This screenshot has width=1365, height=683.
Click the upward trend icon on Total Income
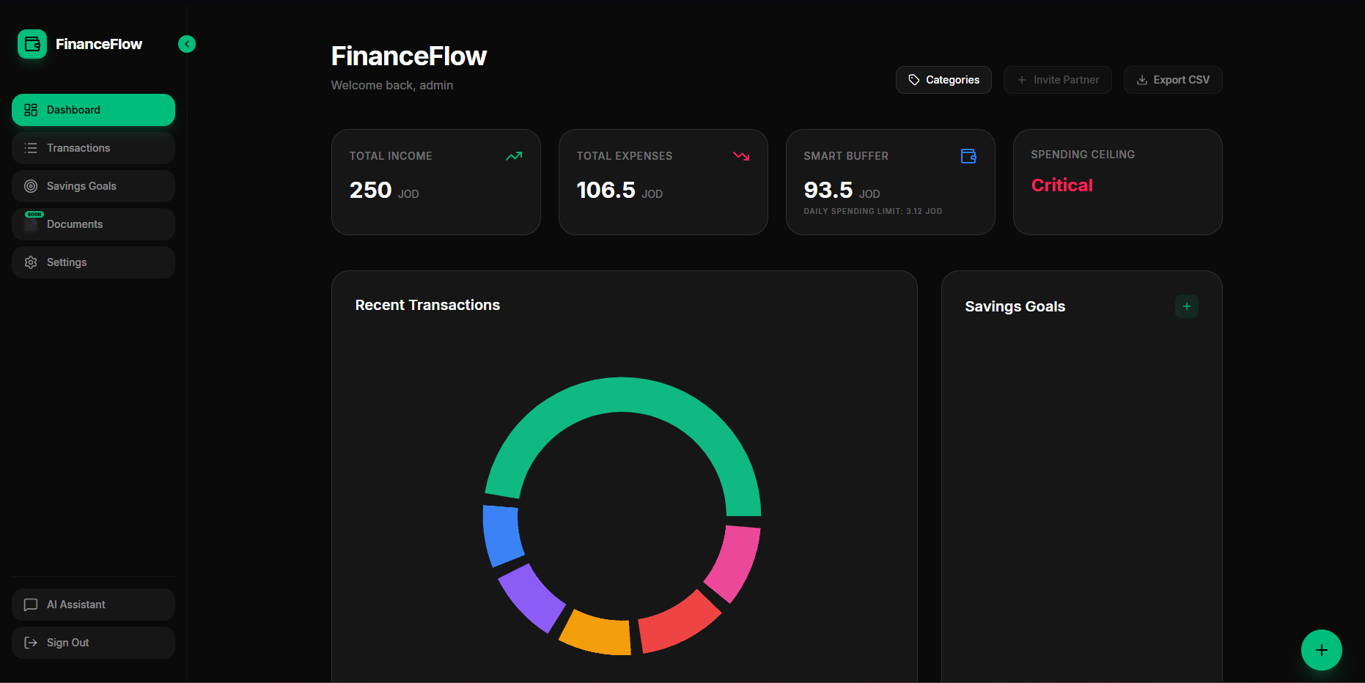coord(513,156)
